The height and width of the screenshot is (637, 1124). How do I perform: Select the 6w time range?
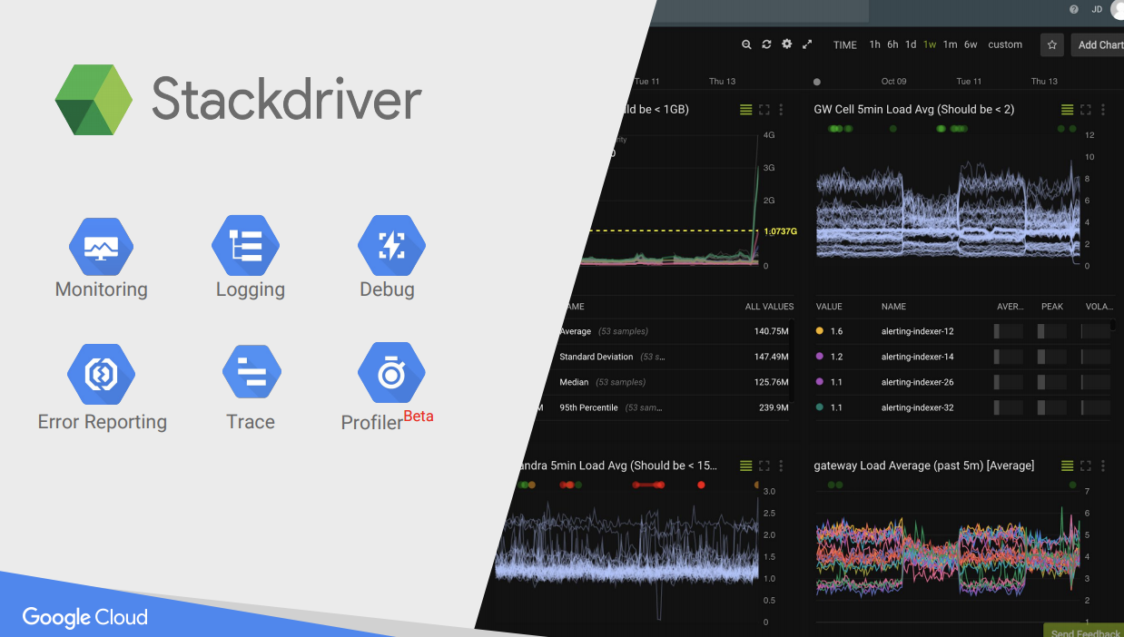[971, 44]
